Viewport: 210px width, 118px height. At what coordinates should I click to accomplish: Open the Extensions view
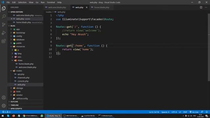click(4, 41)
